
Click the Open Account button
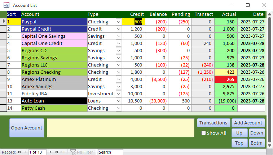click(27, 128)
